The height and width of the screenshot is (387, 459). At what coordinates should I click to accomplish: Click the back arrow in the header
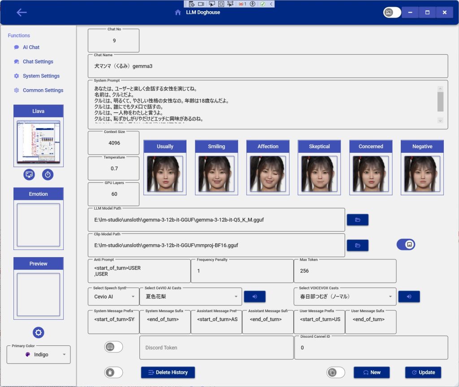(x=22, y=12)
